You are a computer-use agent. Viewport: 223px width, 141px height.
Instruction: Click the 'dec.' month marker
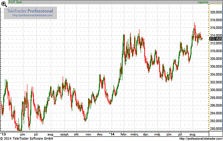100,134
